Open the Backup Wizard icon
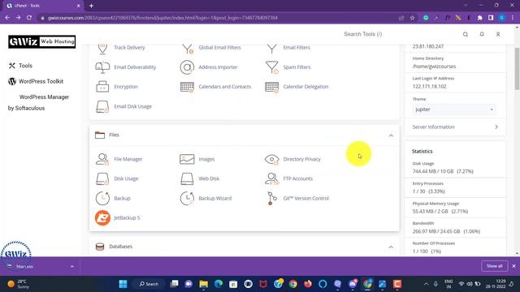 [x=187, y=198]
